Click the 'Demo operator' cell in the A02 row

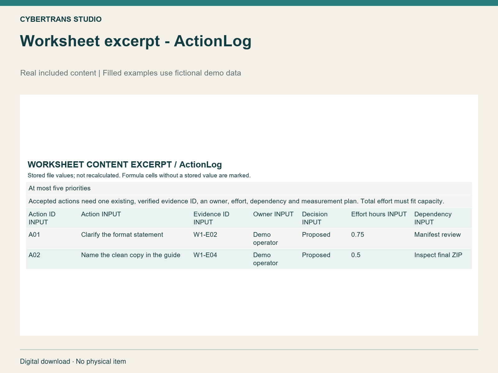(275, 259)
